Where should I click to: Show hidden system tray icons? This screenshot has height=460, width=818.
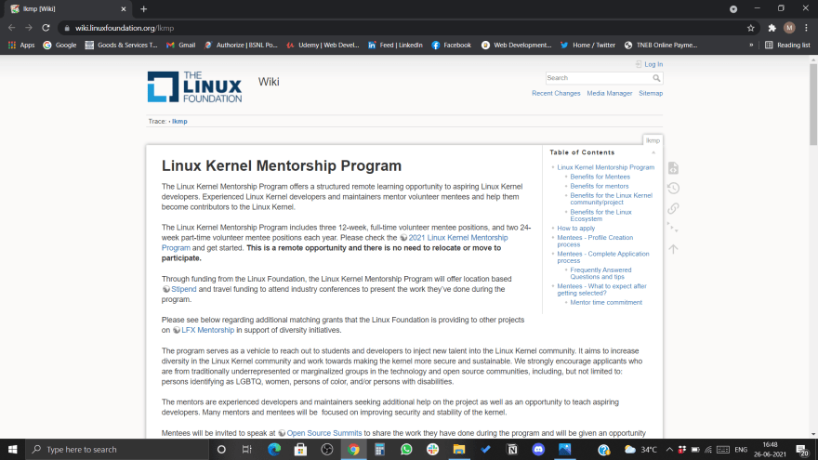pyautogui.click(x=669, y=449)
